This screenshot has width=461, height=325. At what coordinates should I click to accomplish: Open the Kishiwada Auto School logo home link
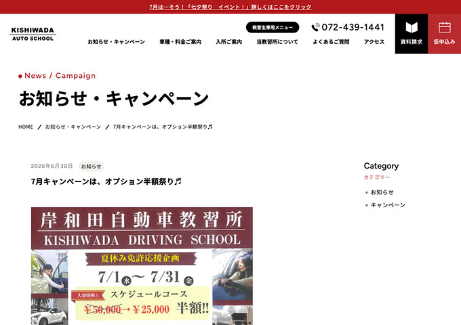pos(33,34)
